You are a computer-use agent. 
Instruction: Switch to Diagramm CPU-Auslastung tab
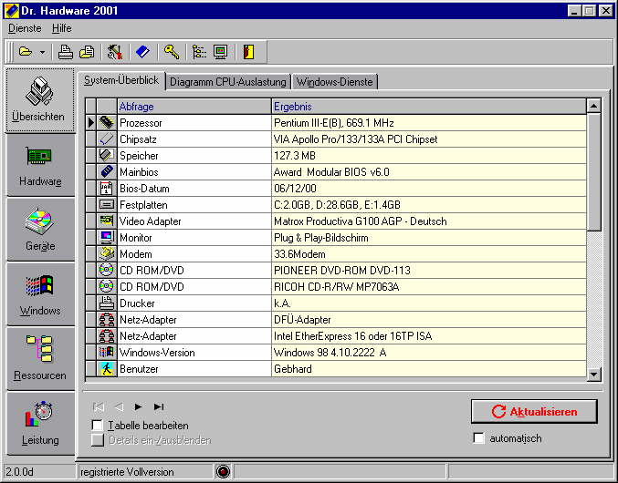[227, 81]
